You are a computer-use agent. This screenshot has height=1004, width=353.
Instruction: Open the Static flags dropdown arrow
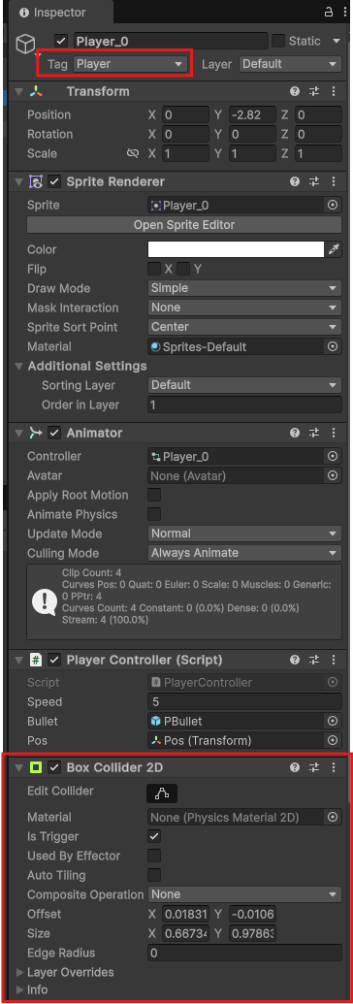337,41
